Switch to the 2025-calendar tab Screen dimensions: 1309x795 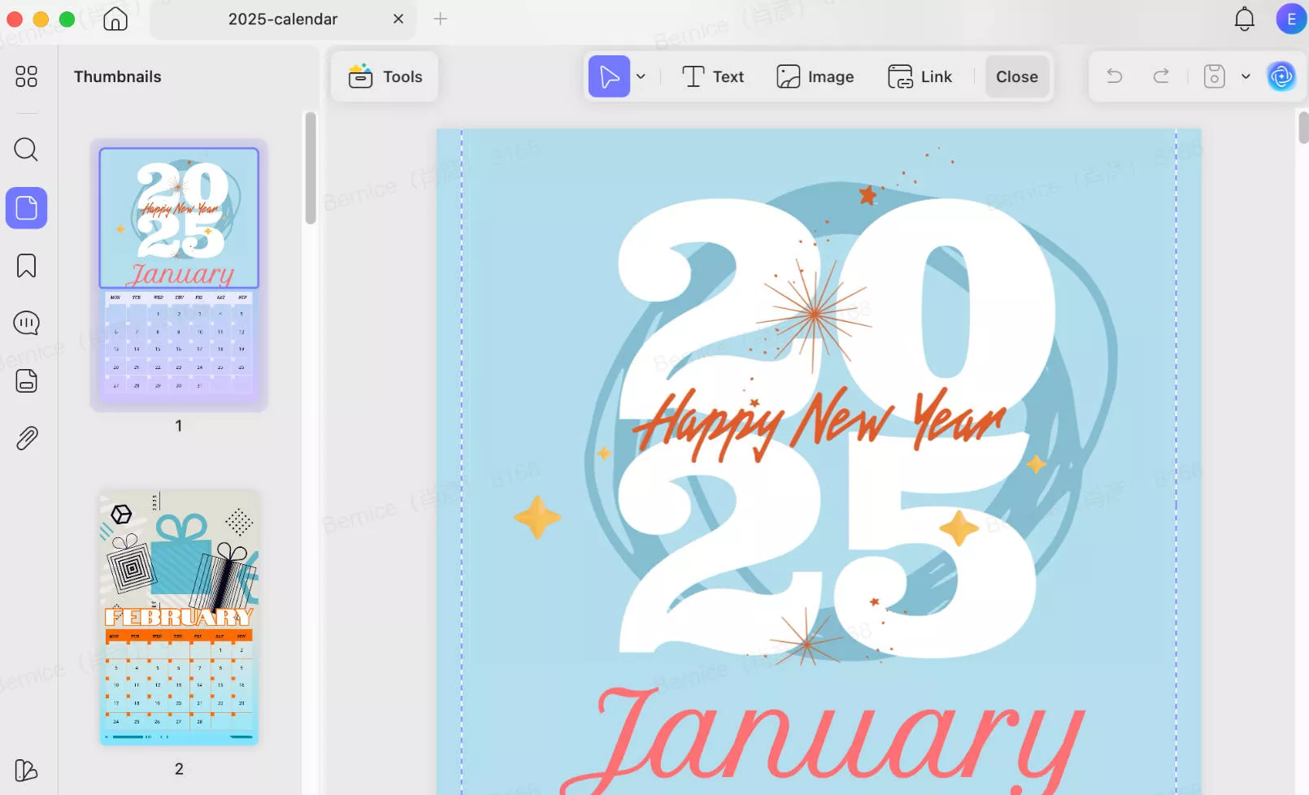[281, 19]
